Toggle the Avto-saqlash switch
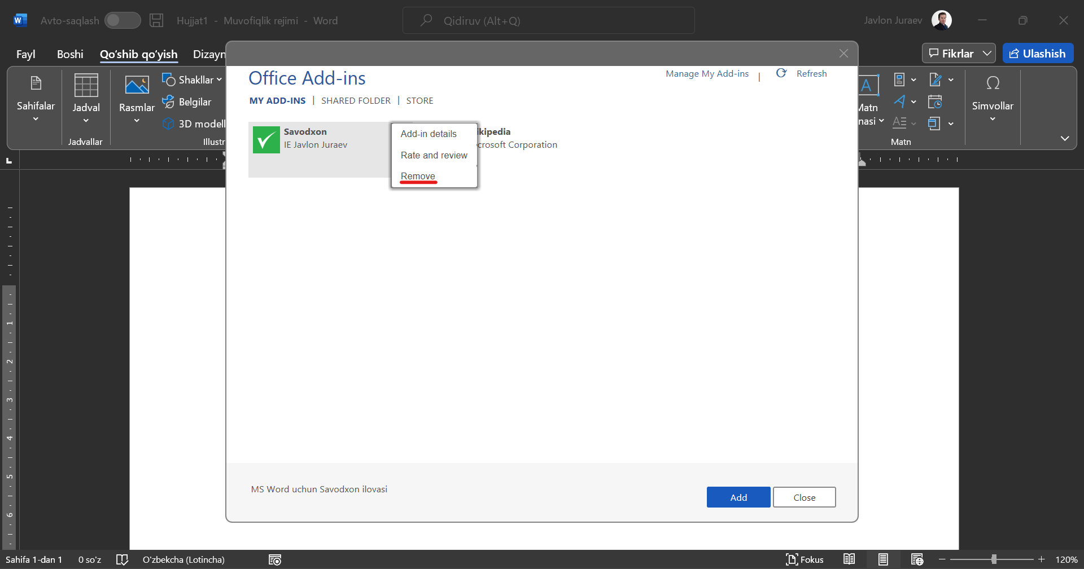1084x569 pixels. coord(123,21)
